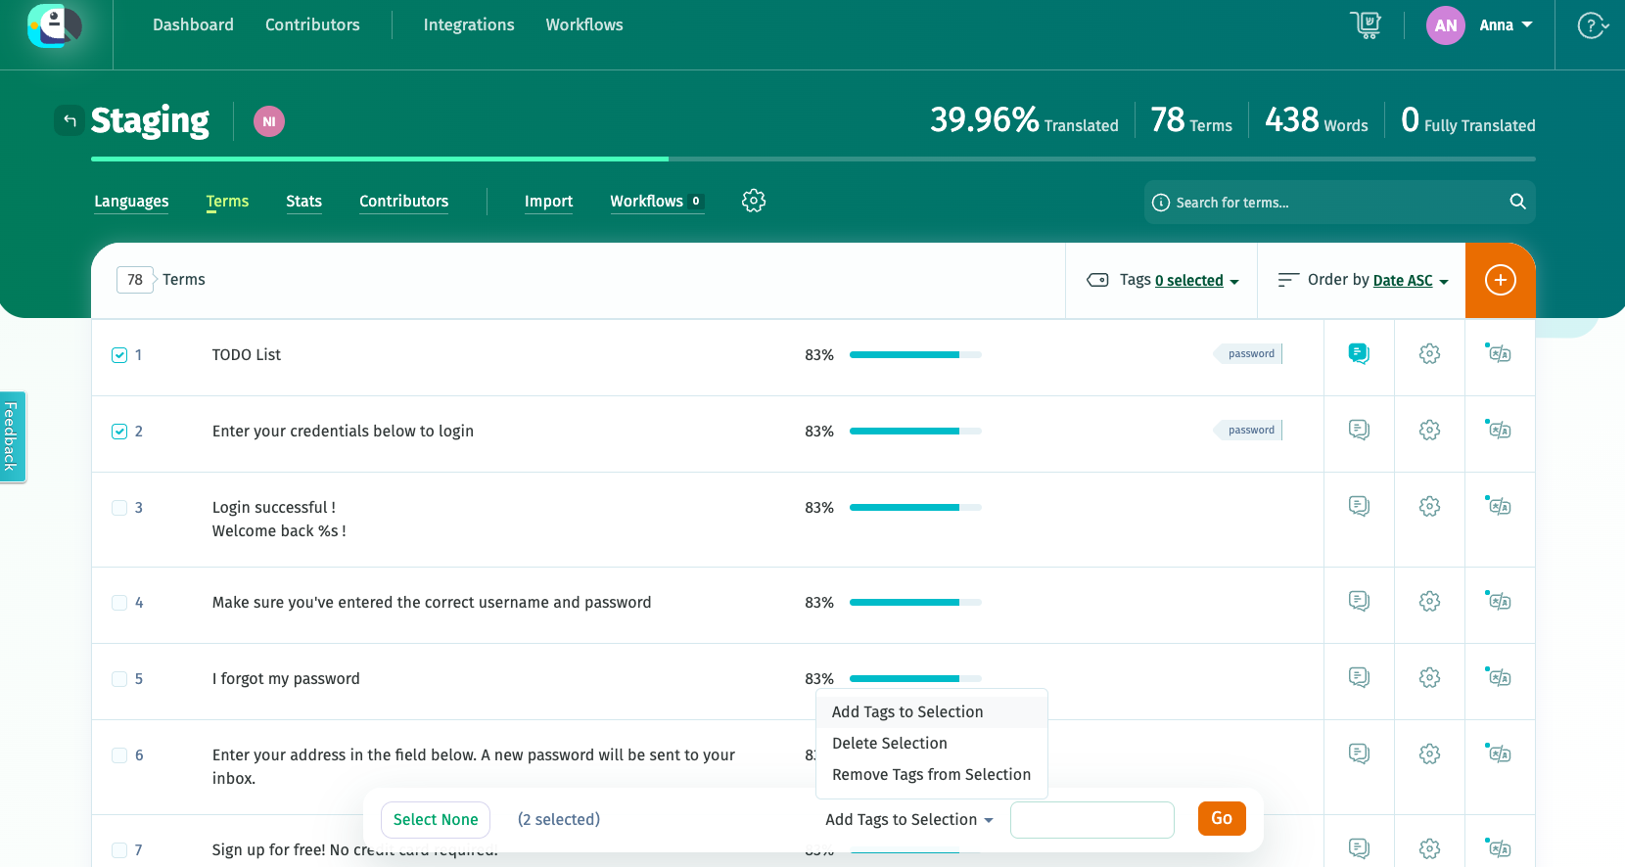Open the Import tab
Image resolution: width=1625 pixels, height=867 pixels.
click(548, 202)
